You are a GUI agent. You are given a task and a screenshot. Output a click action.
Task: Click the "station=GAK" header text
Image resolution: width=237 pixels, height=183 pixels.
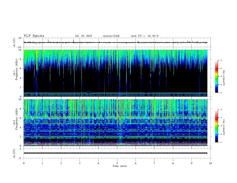[111, 36]
